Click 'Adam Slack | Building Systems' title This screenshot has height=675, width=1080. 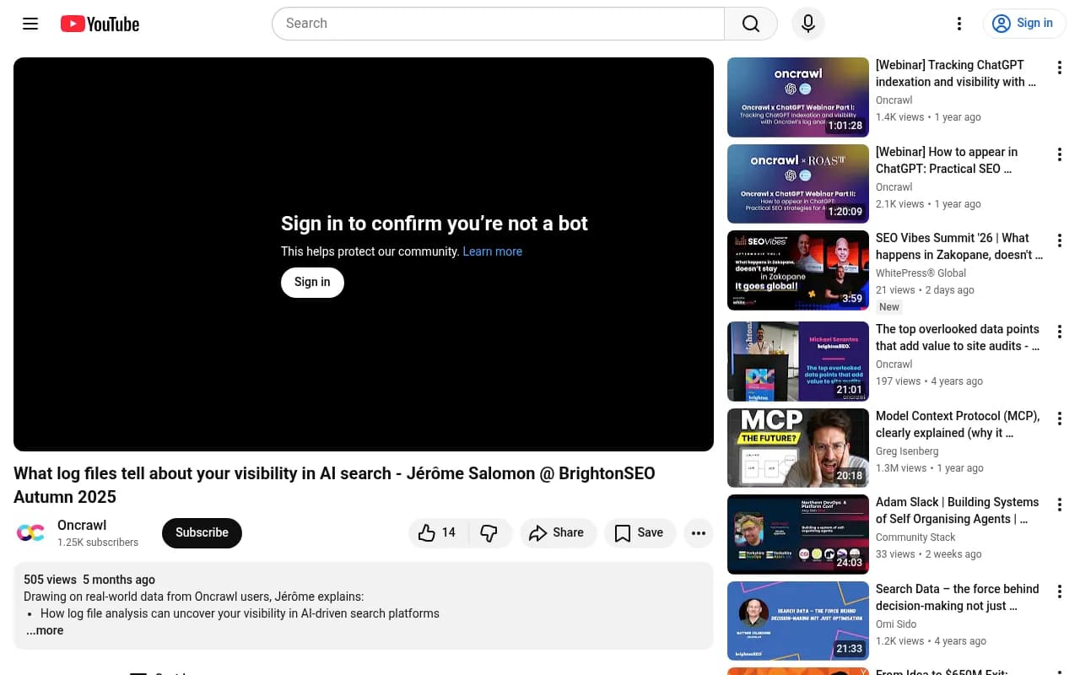(957, 510)
